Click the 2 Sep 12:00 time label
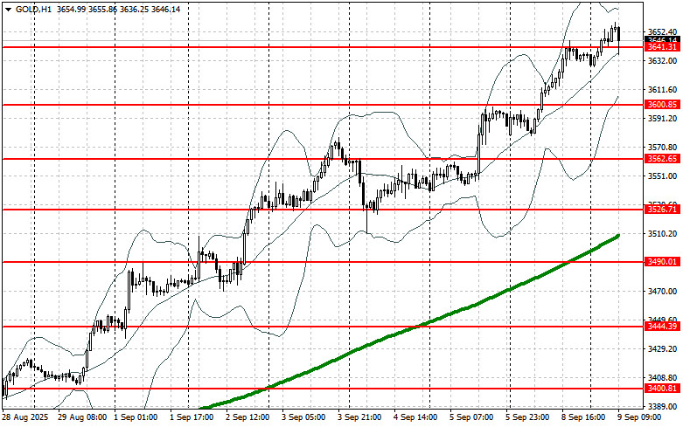The image size is (683, 427). (x=247, y=417)
